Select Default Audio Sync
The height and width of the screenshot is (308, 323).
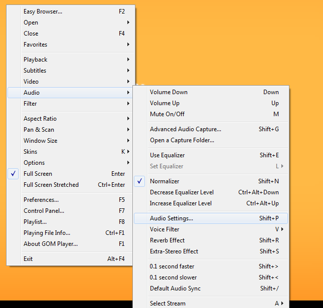point(175,288)
